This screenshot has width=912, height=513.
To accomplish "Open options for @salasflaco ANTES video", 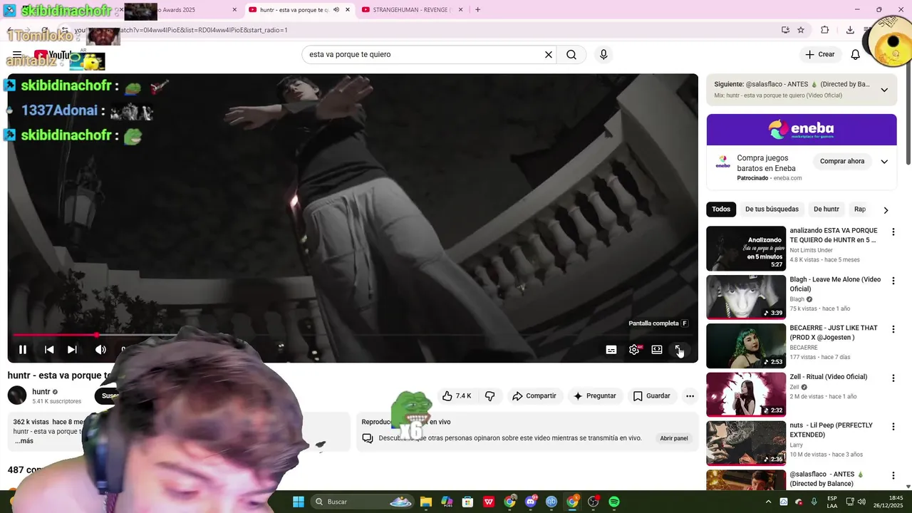I will tap(893, 475).
